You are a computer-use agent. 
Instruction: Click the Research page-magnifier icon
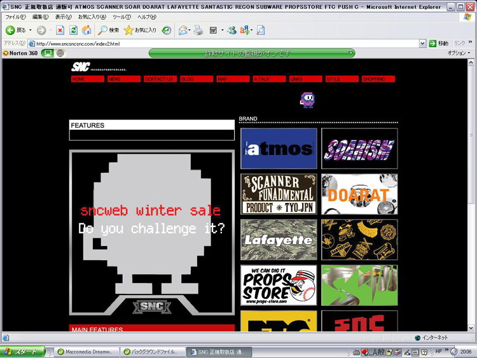[x=261, y=30]
